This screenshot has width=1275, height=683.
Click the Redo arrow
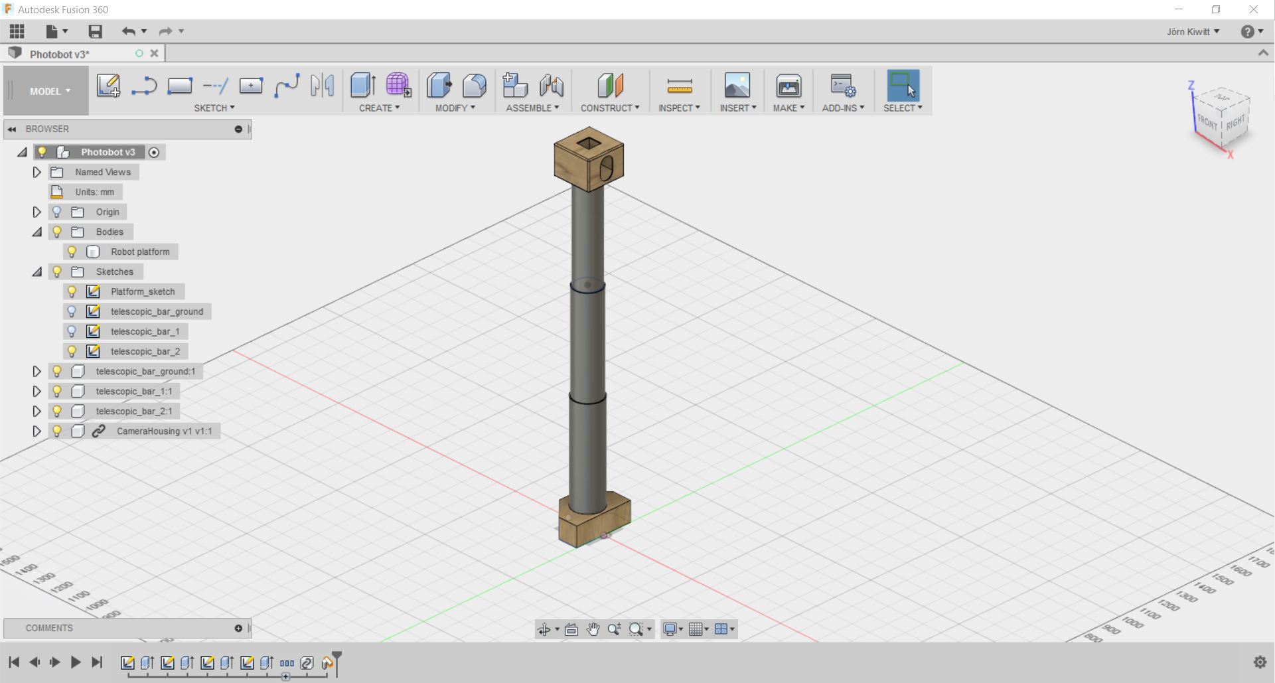point(165,31)
